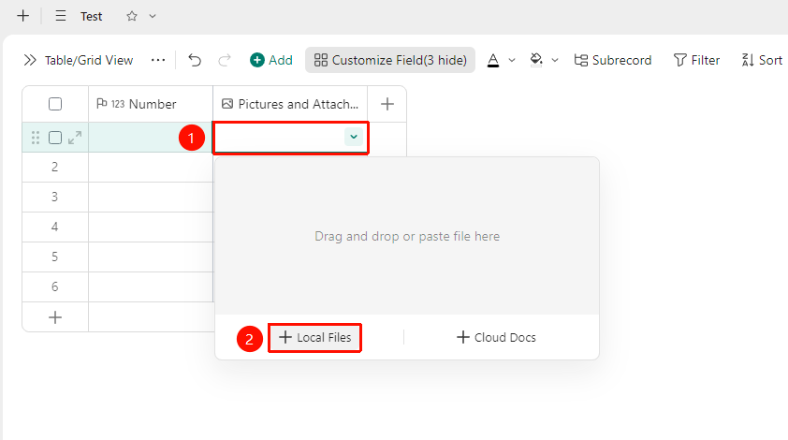Image resolution: width=788 pixels, height=440 pixels.
Task: Select the first row's Number cell
Action: coord(151,138)
